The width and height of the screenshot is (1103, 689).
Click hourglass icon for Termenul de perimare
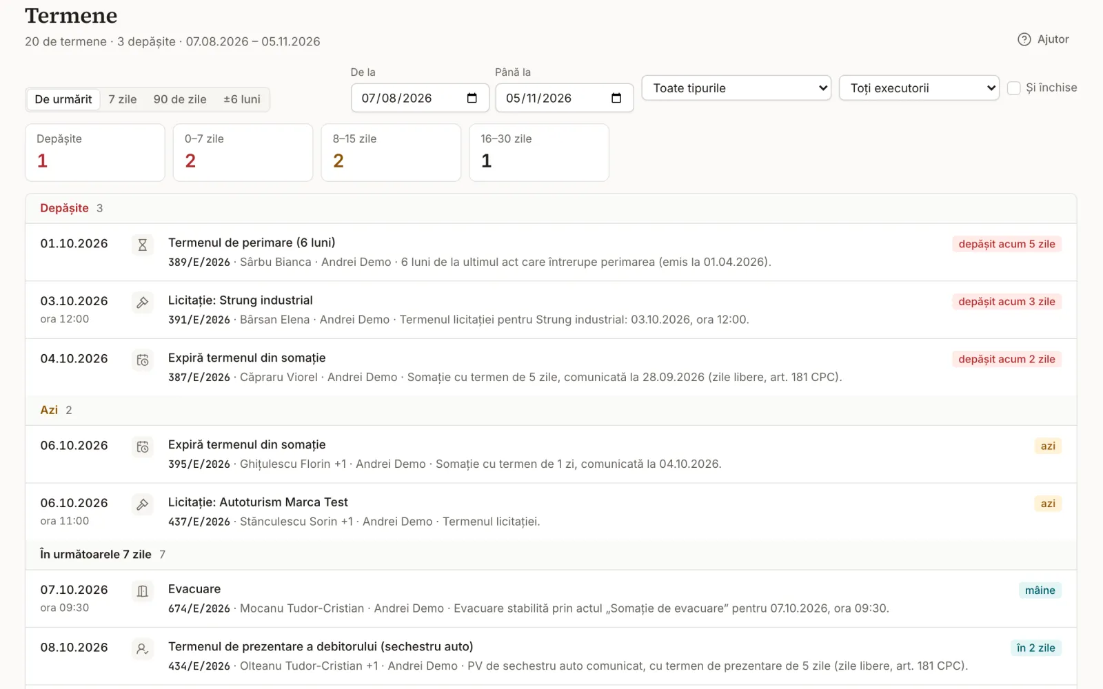[x=143, y=245]
